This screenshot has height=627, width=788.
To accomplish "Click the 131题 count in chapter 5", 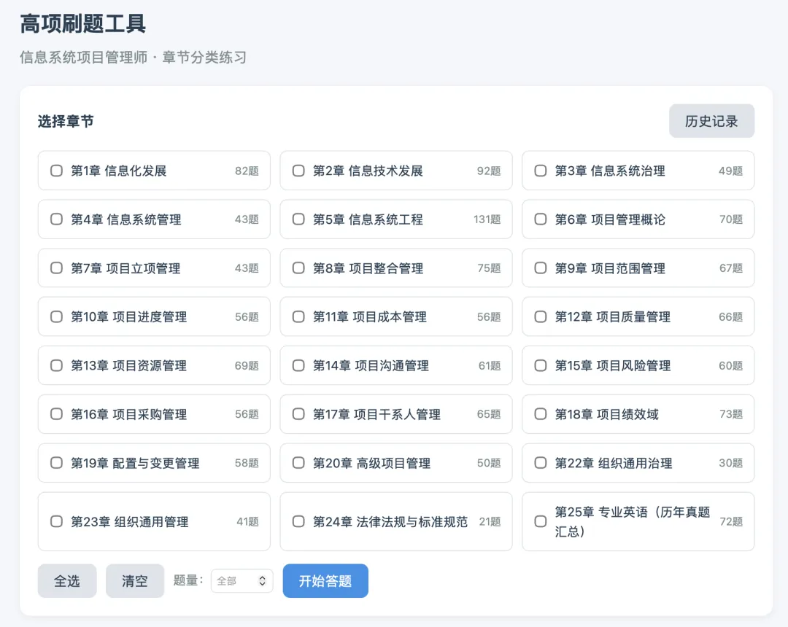I will [x=487, y=219].
